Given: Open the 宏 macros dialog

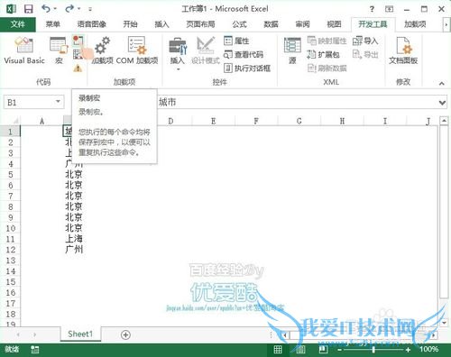Looking at the screenshot, I should coord(59,50).
